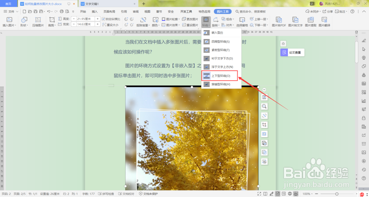Image resolution: width=369 pixels, height=197 pixels.
Task: Click the 论文查重 button
Action: coord(292,53)
